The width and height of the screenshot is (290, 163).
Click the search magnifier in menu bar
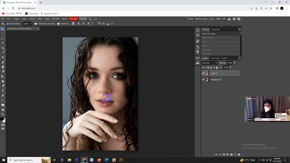coord(90,19)
